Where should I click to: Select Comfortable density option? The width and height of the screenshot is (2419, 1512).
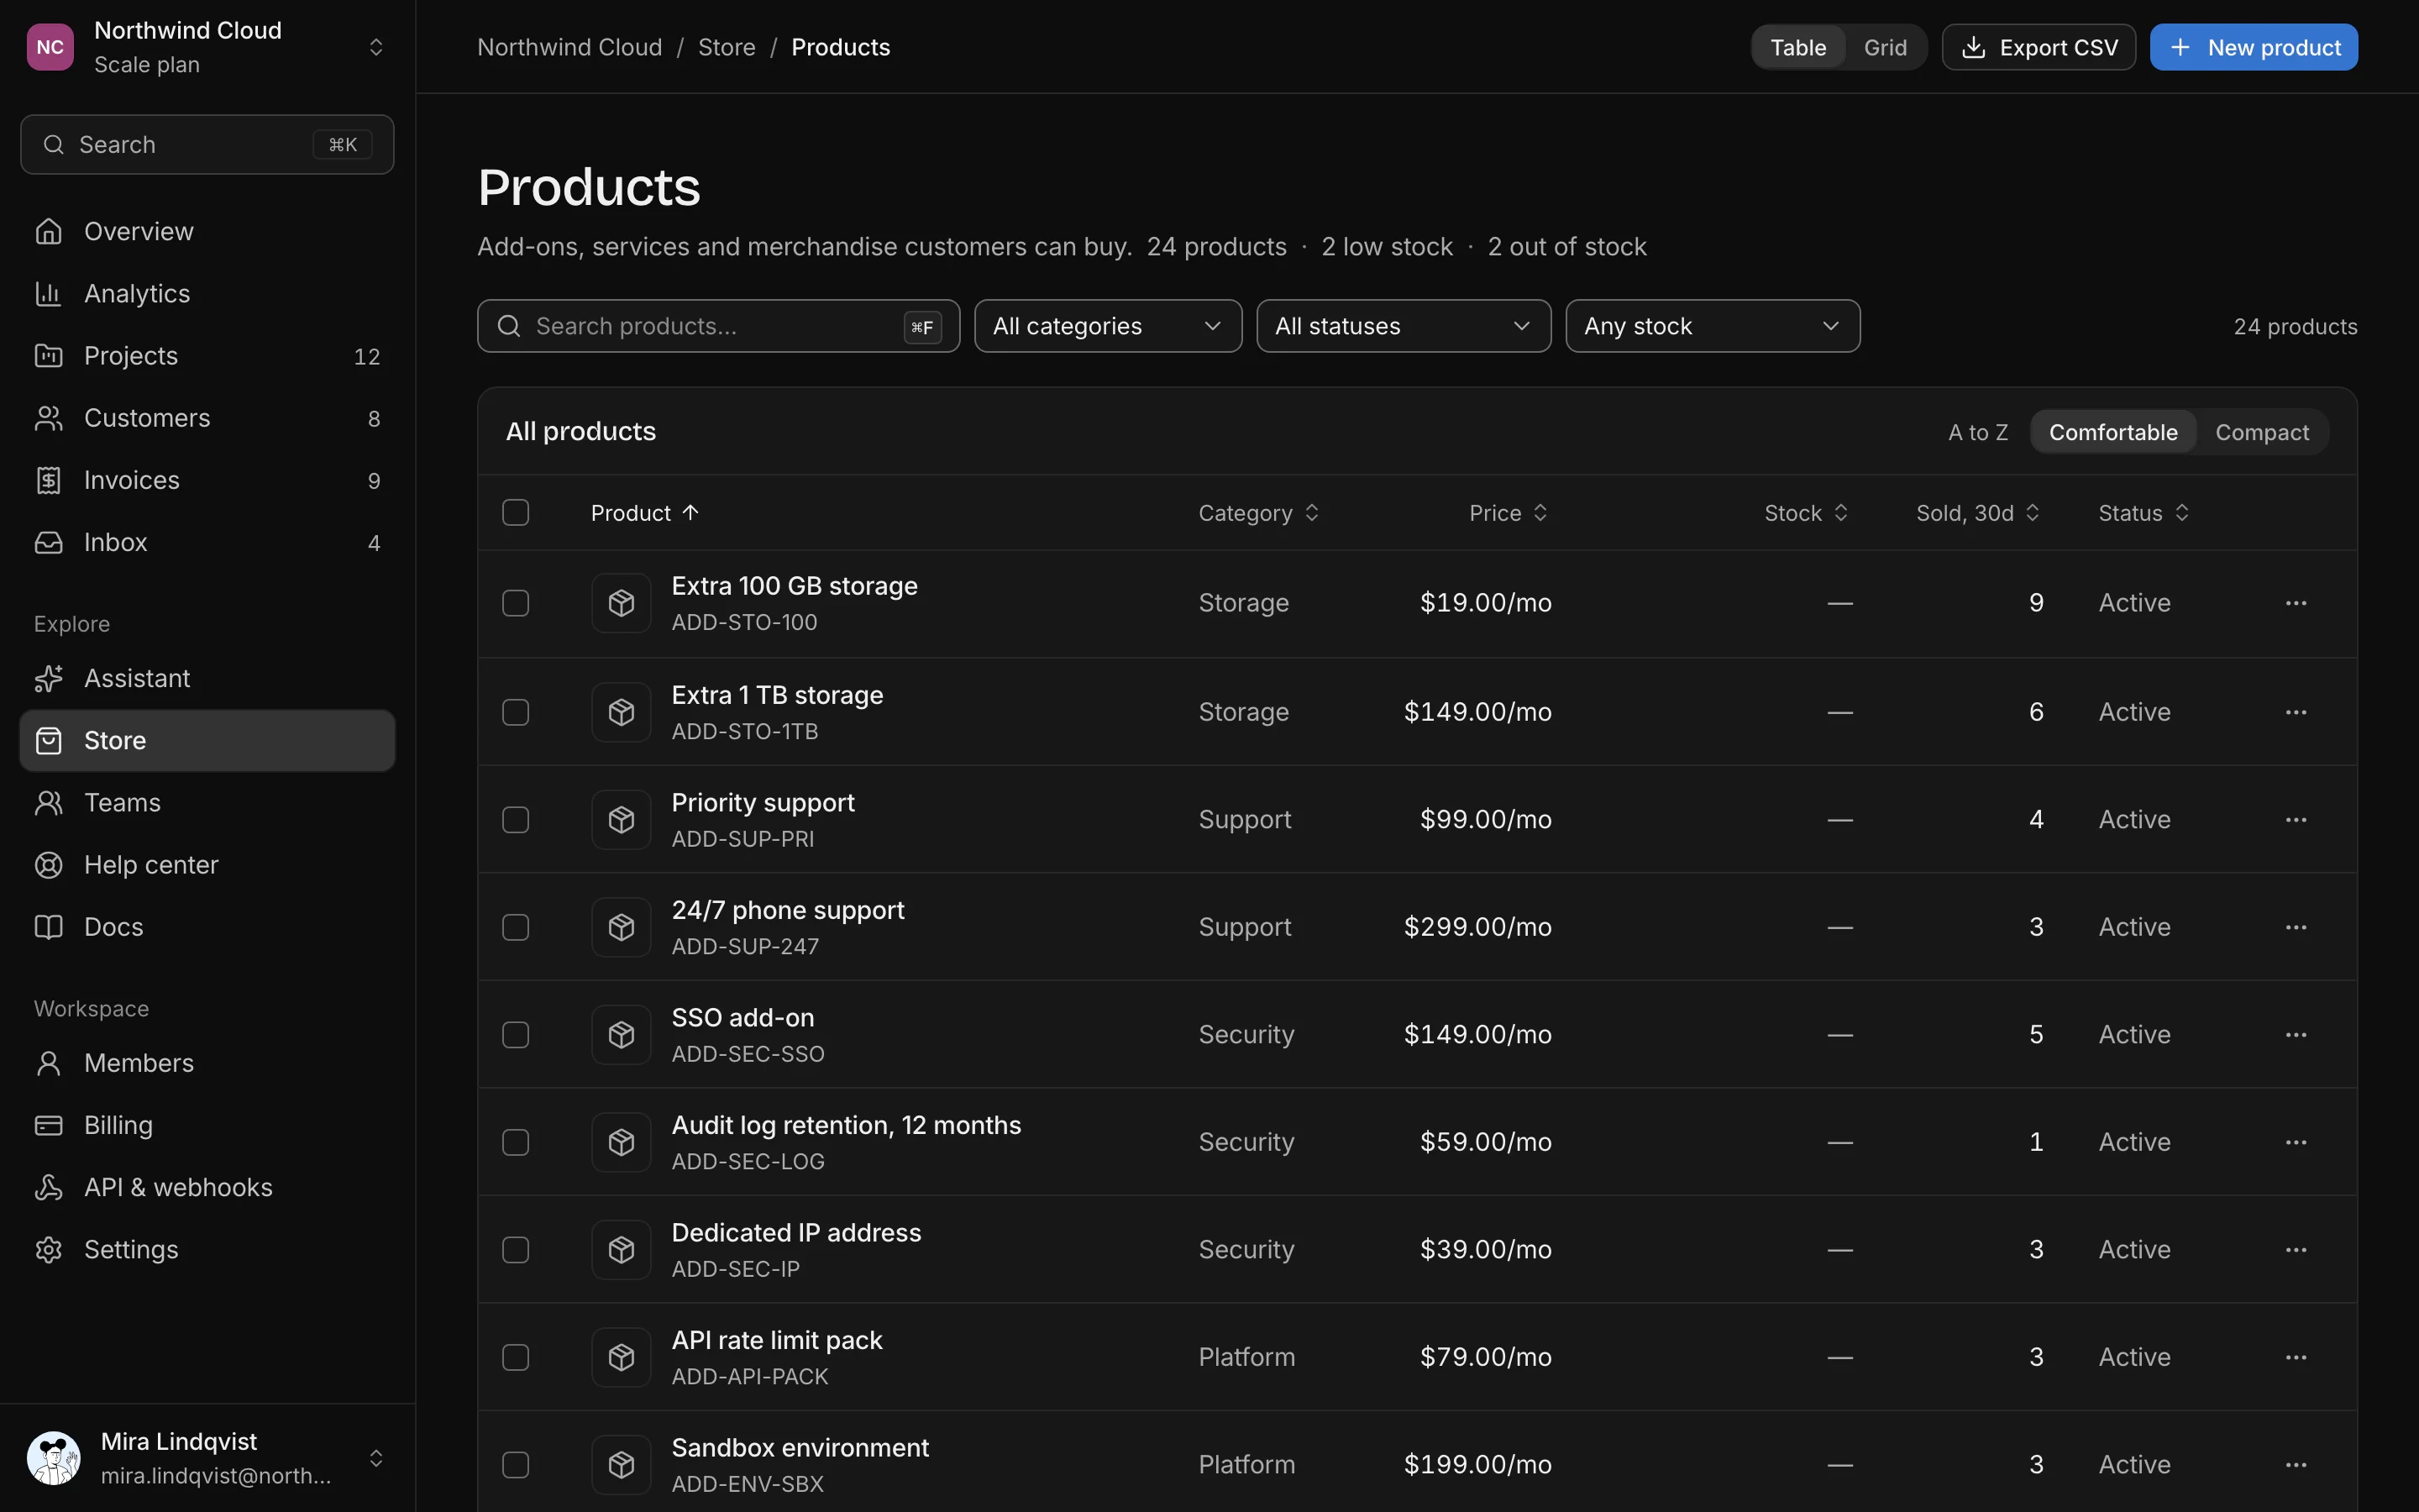click(x=2113, y=432)
